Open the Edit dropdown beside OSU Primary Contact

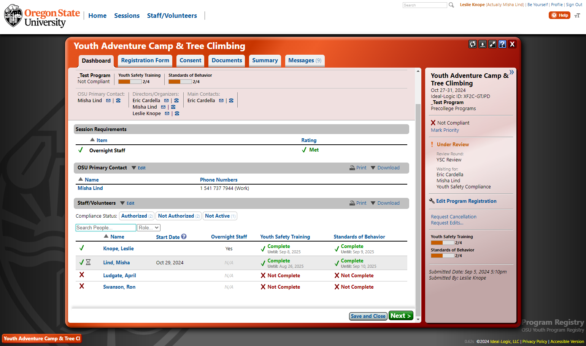pyautogui.click(x=139, y=168)
